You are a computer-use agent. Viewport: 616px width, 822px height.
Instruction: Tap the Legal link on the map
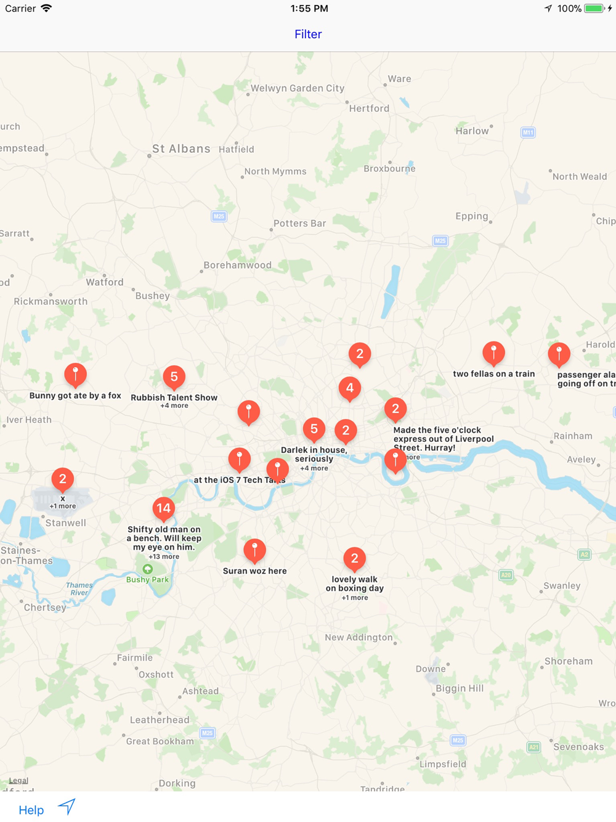tap(18, 780)
